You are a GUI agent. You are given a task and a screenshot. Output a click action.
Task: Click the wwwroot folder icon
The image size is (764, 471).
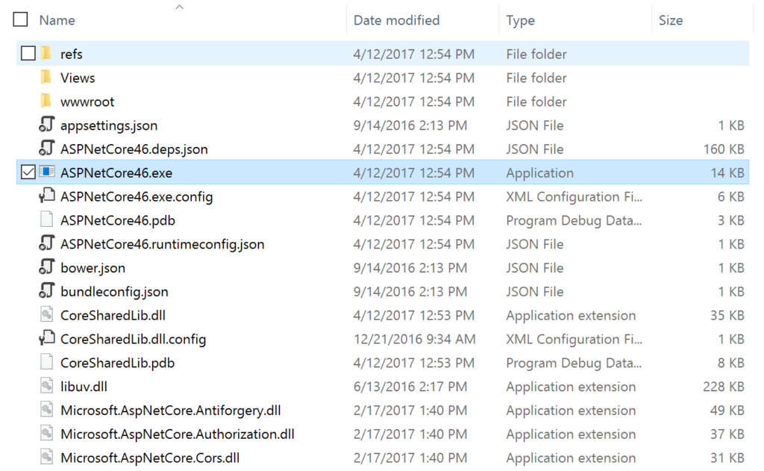pyautogui.click(x=46, y=101)
